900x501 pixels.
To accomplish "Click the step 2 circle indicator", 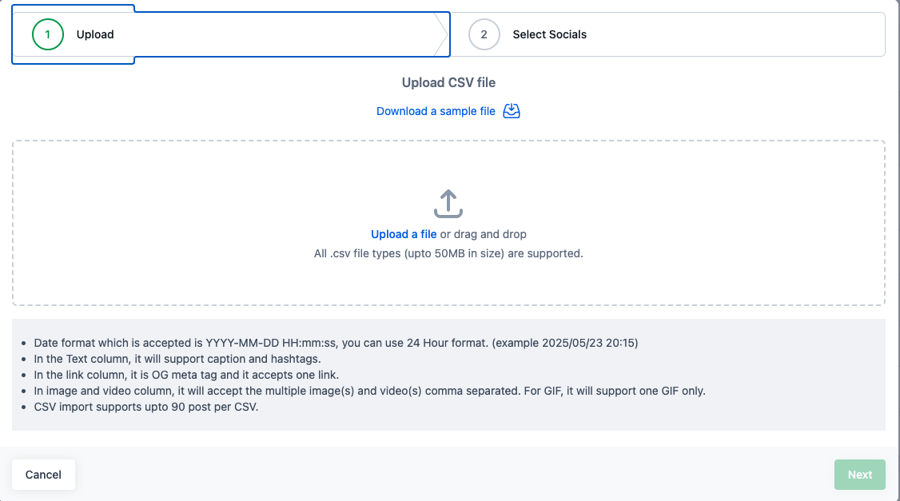I will [484, 34].
